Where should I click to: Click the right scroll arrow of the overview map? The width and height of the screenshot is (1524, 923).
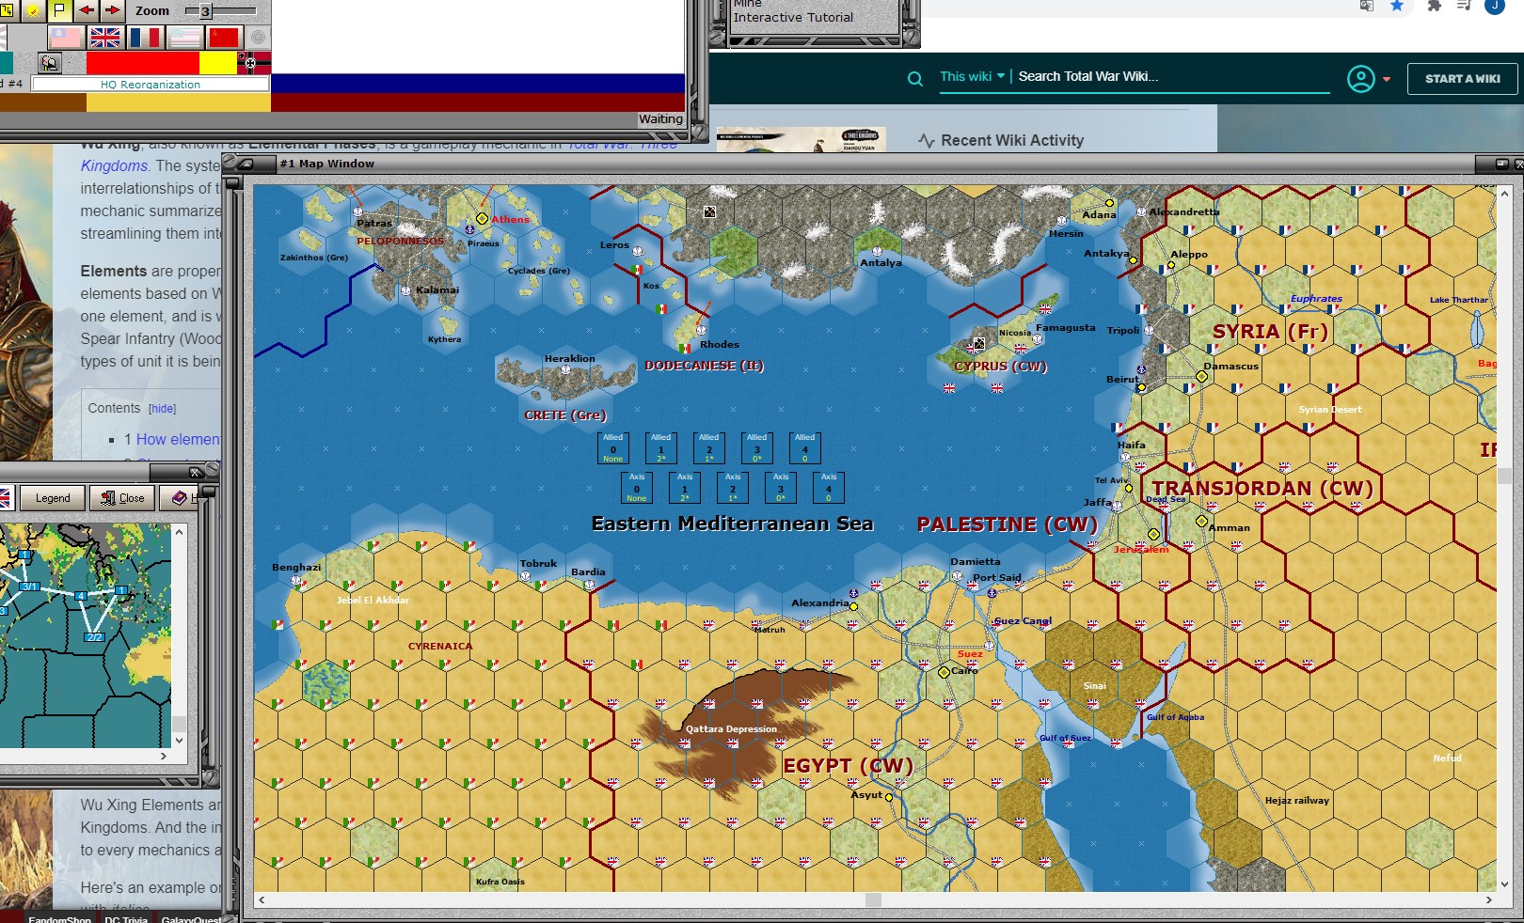(164, 756)
